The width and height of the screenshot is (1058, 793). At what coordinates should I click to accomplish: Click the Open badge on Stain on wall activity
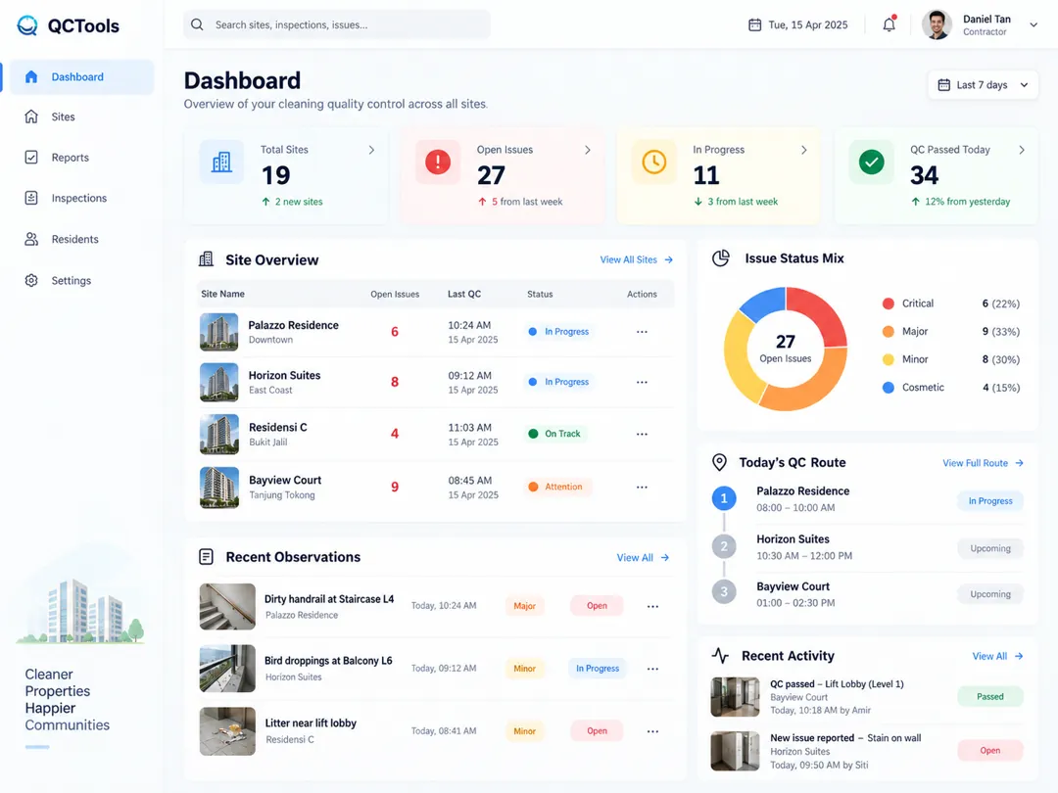click(989, 751)
